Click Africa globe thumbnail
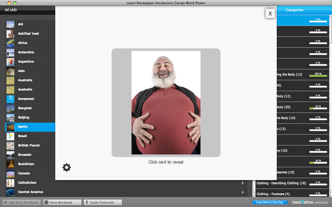 pyautogui.click(x=10, y=43)
